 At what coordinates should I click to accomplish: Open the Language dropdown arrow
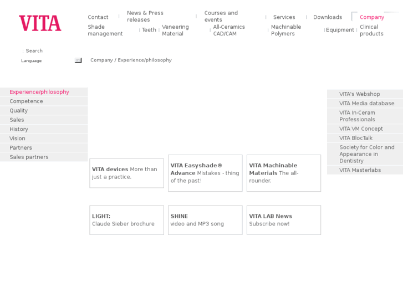pyautogui.click(x=78, y=60)
